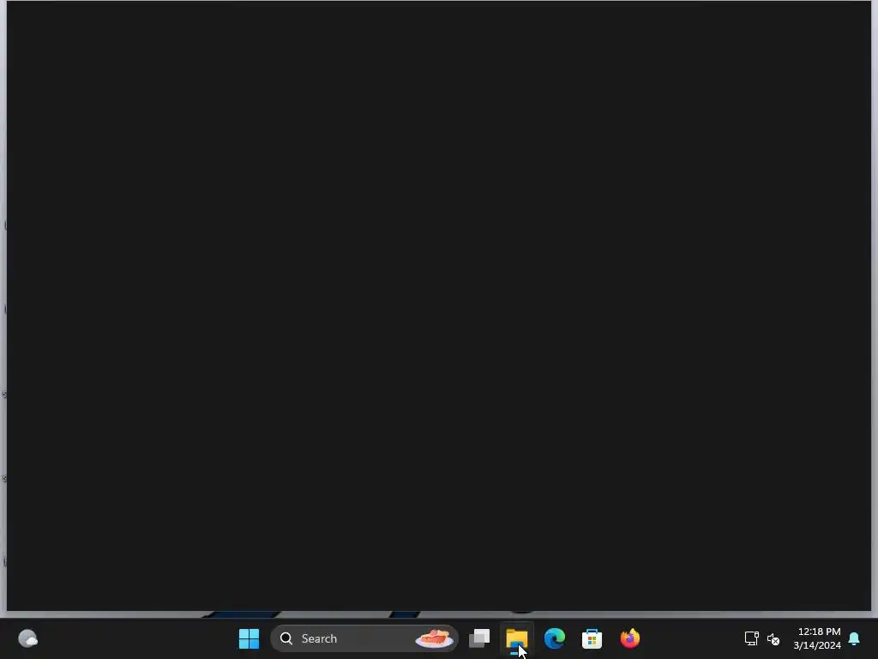Click the muted volume tray icon
Screen dimensions: 878x659
[773, 638]
